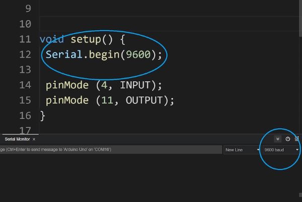Click line number 15 in gutter
This screenshot has width=302, height=202.
tap(25, 100)
